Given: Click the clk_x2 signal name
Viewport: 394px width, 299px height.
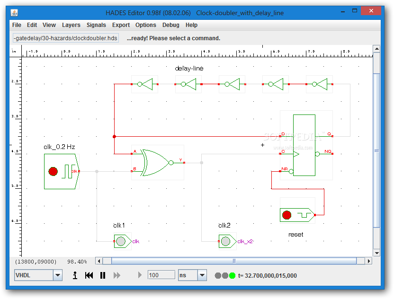Looking at the screenshot, I should coord(245,241).
